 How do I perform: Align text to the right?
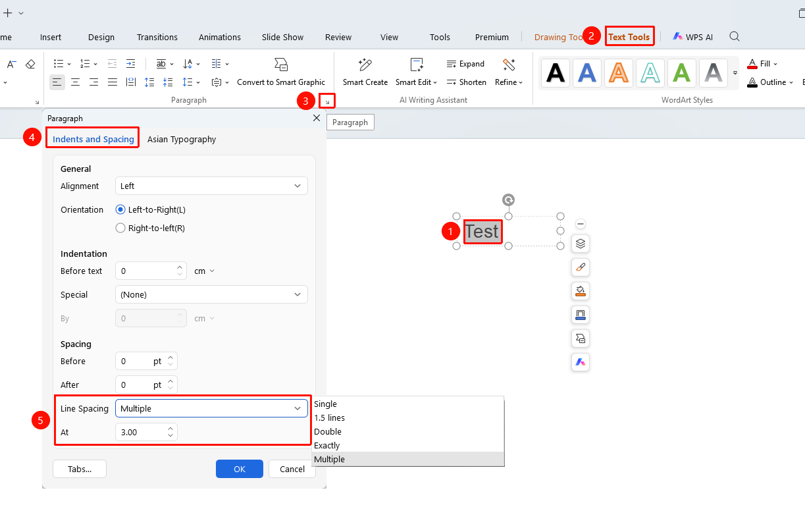(94, 82)
